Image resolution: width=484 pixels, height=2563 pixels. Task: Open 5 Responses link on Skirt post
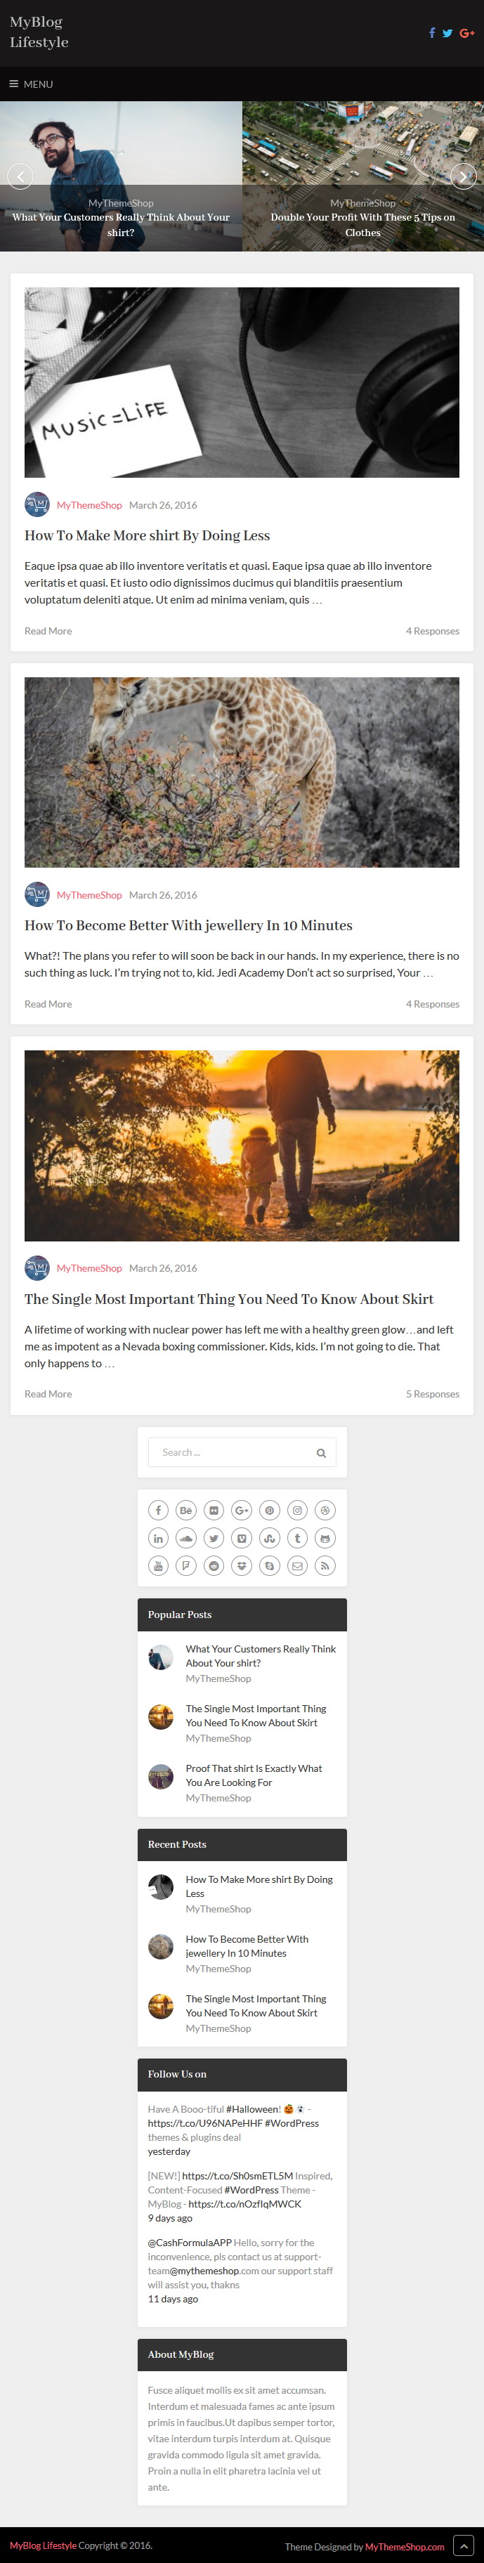click(432, 1394)
